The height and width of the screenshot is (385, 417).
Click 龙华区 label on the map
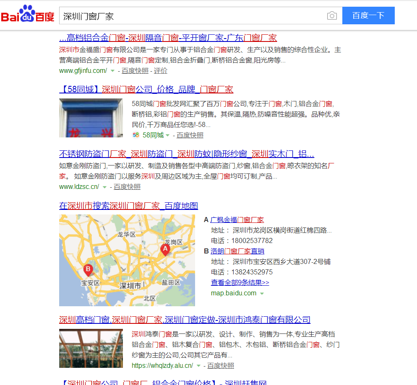click(x=127, y=235)
